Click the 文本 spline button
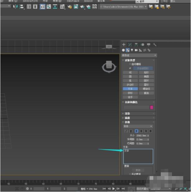191x192 pixels. click(x=130, y=89)
